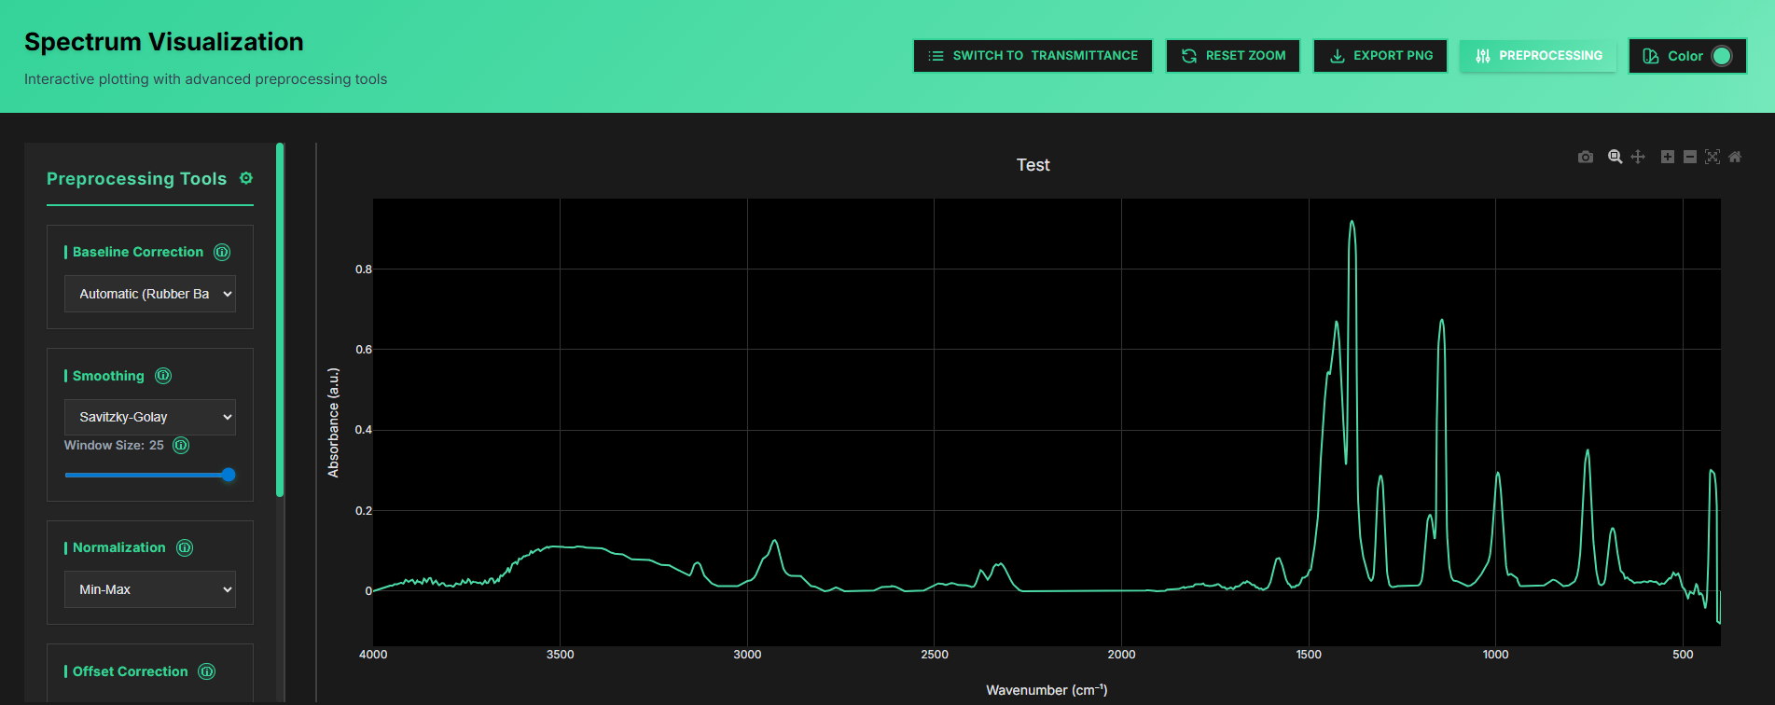
Task: Open the Smoothing info icon
Action: coord(163,376)
